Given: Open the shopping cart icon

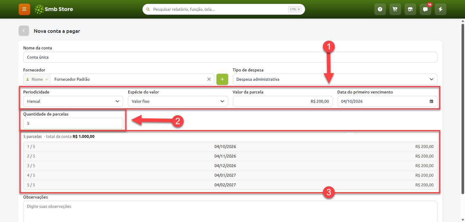Looking at the screenshot, I should 395,9.
